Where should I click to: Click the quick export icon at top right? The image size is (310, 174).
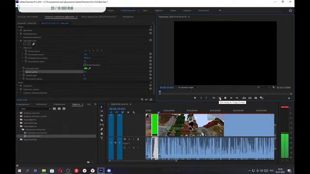click(290, 11)
